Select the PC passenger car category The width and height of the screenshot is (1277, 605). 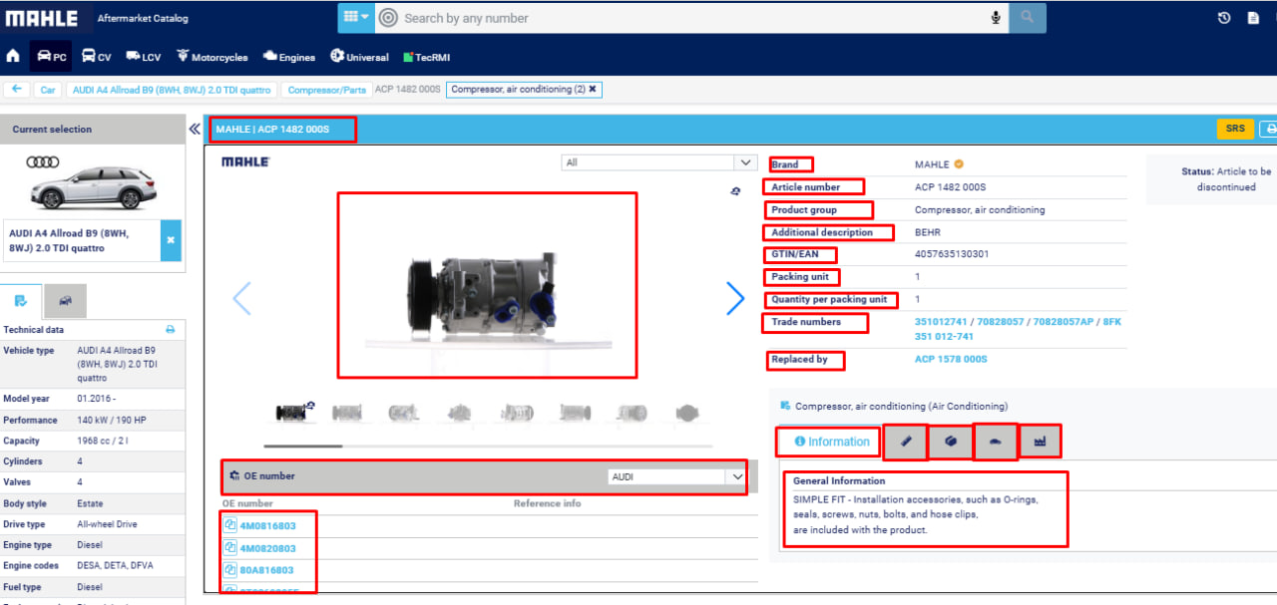(51, 57)
